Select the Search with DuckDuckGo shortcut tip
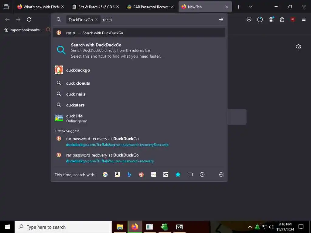Viewport: 311px width, 233px height. 139,50
